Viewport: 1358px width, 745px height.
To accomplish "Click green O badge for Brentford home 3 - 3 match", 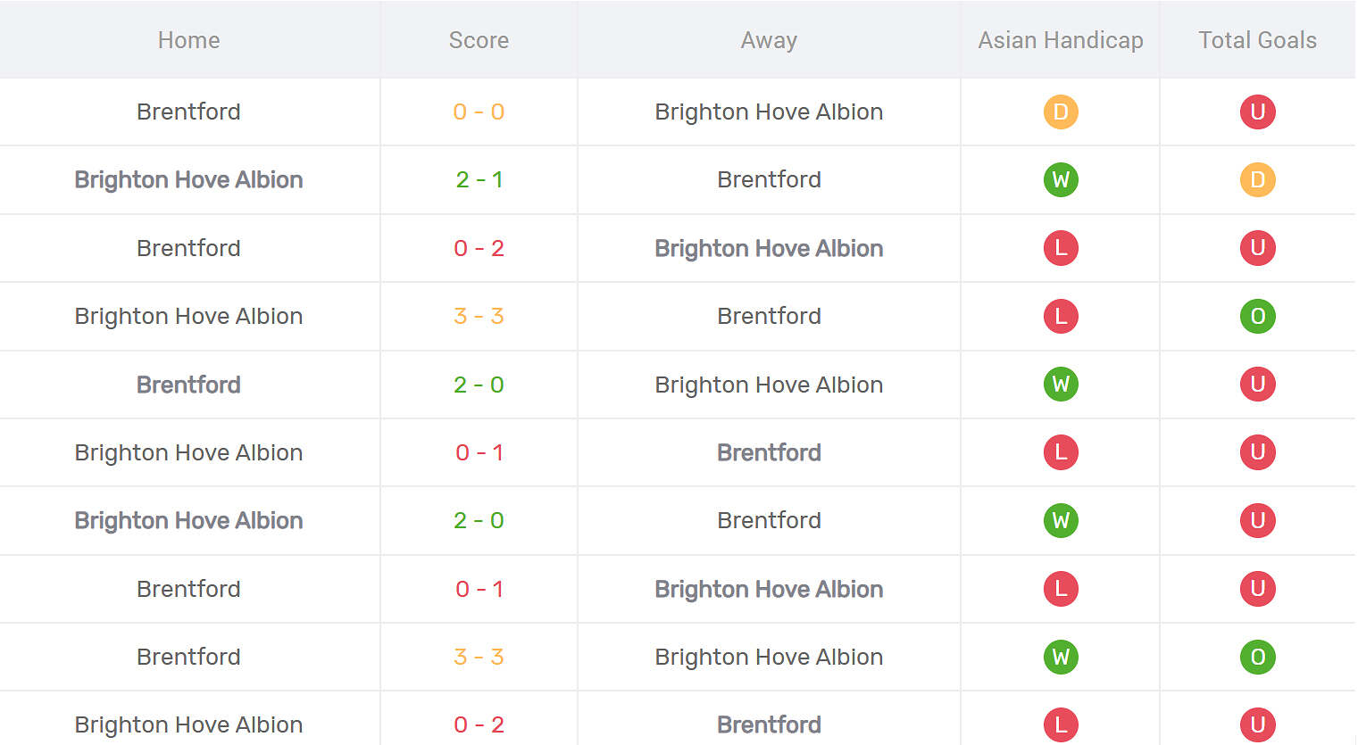I will (x=1257, y=658).
